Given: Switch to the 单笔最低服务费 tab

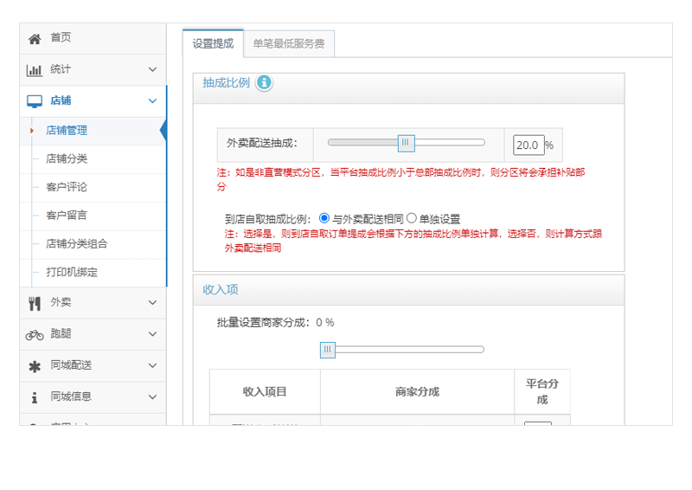Looking at the screenshot, I should tap(289, 44).
